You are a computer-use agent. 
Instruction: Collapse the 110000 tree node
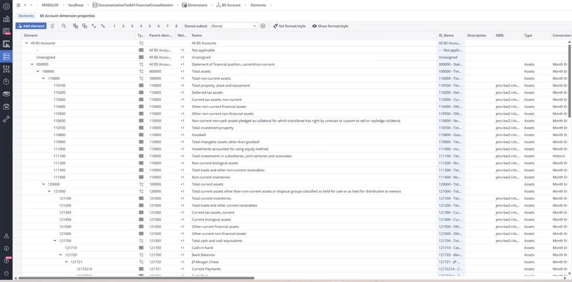pyautogui.click(x=44, y=79)
